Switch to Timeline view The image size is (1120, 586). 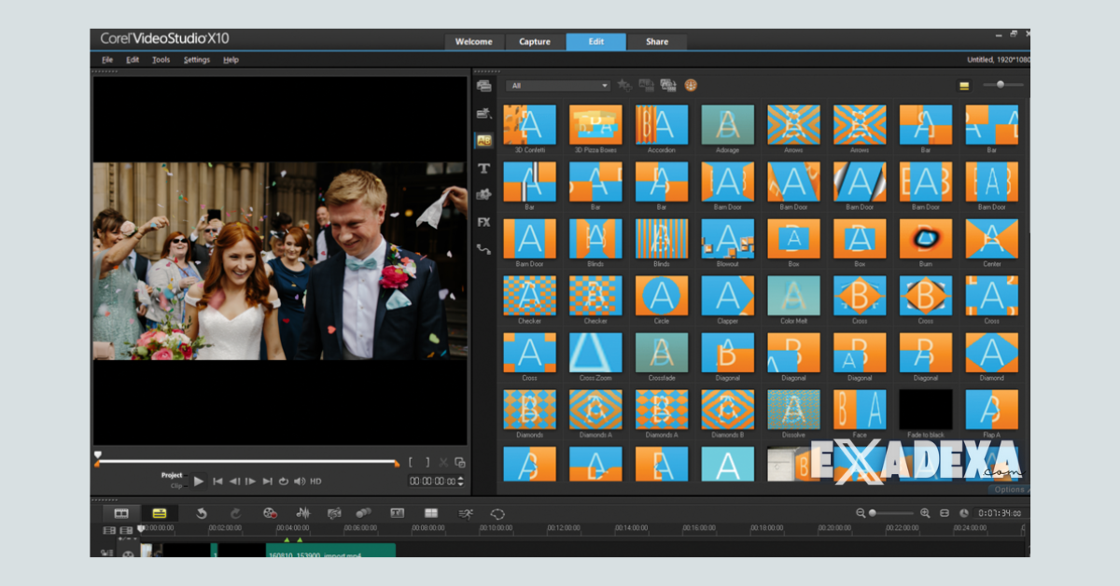point(159,512)
